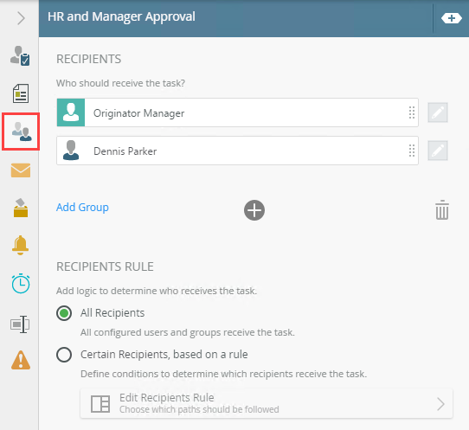Select the Dennis Parker recipient field
The height and width of the screenshot is (430, 469).
237,151
